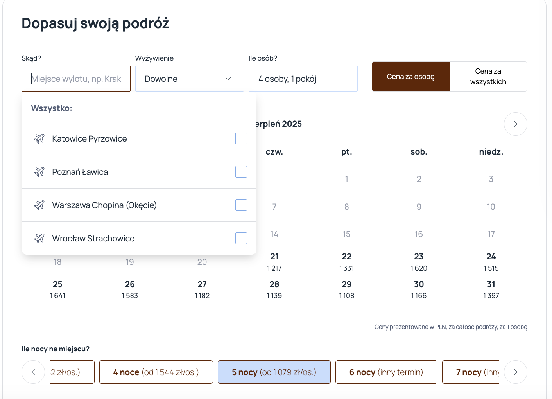
Task: Select the 'Cena za osobę' price toggle
Action: (410, 77)
